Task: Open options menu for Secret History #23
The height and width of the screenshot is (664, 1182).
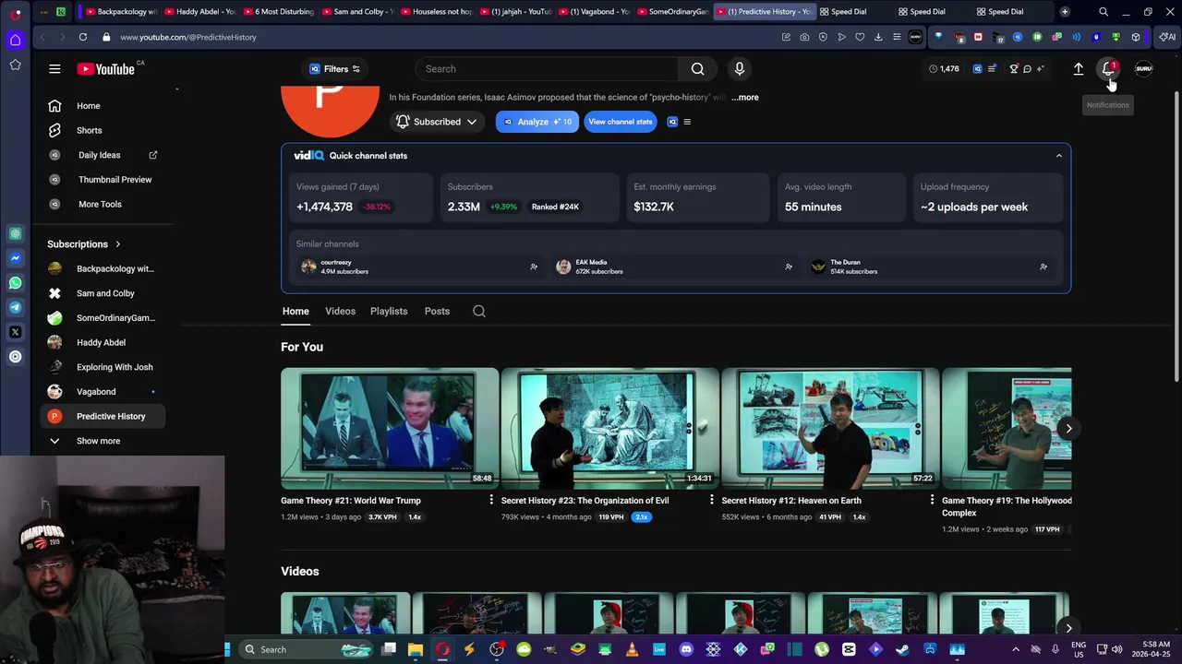Action: point(711,500)
